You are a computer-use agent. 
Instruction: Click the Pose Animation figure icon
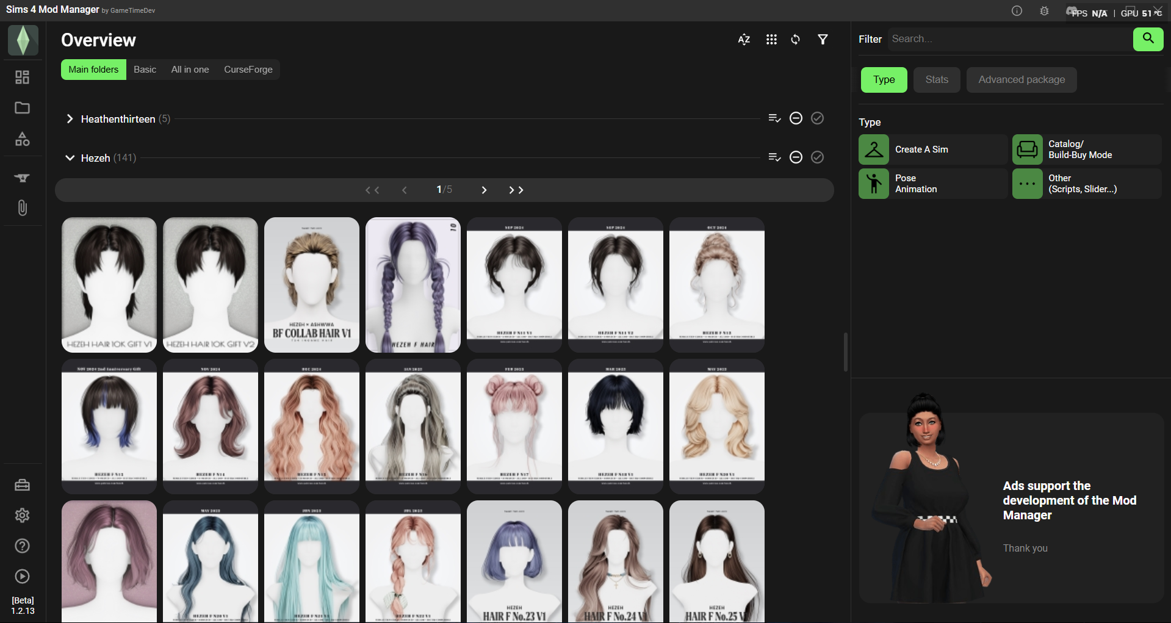874,184
